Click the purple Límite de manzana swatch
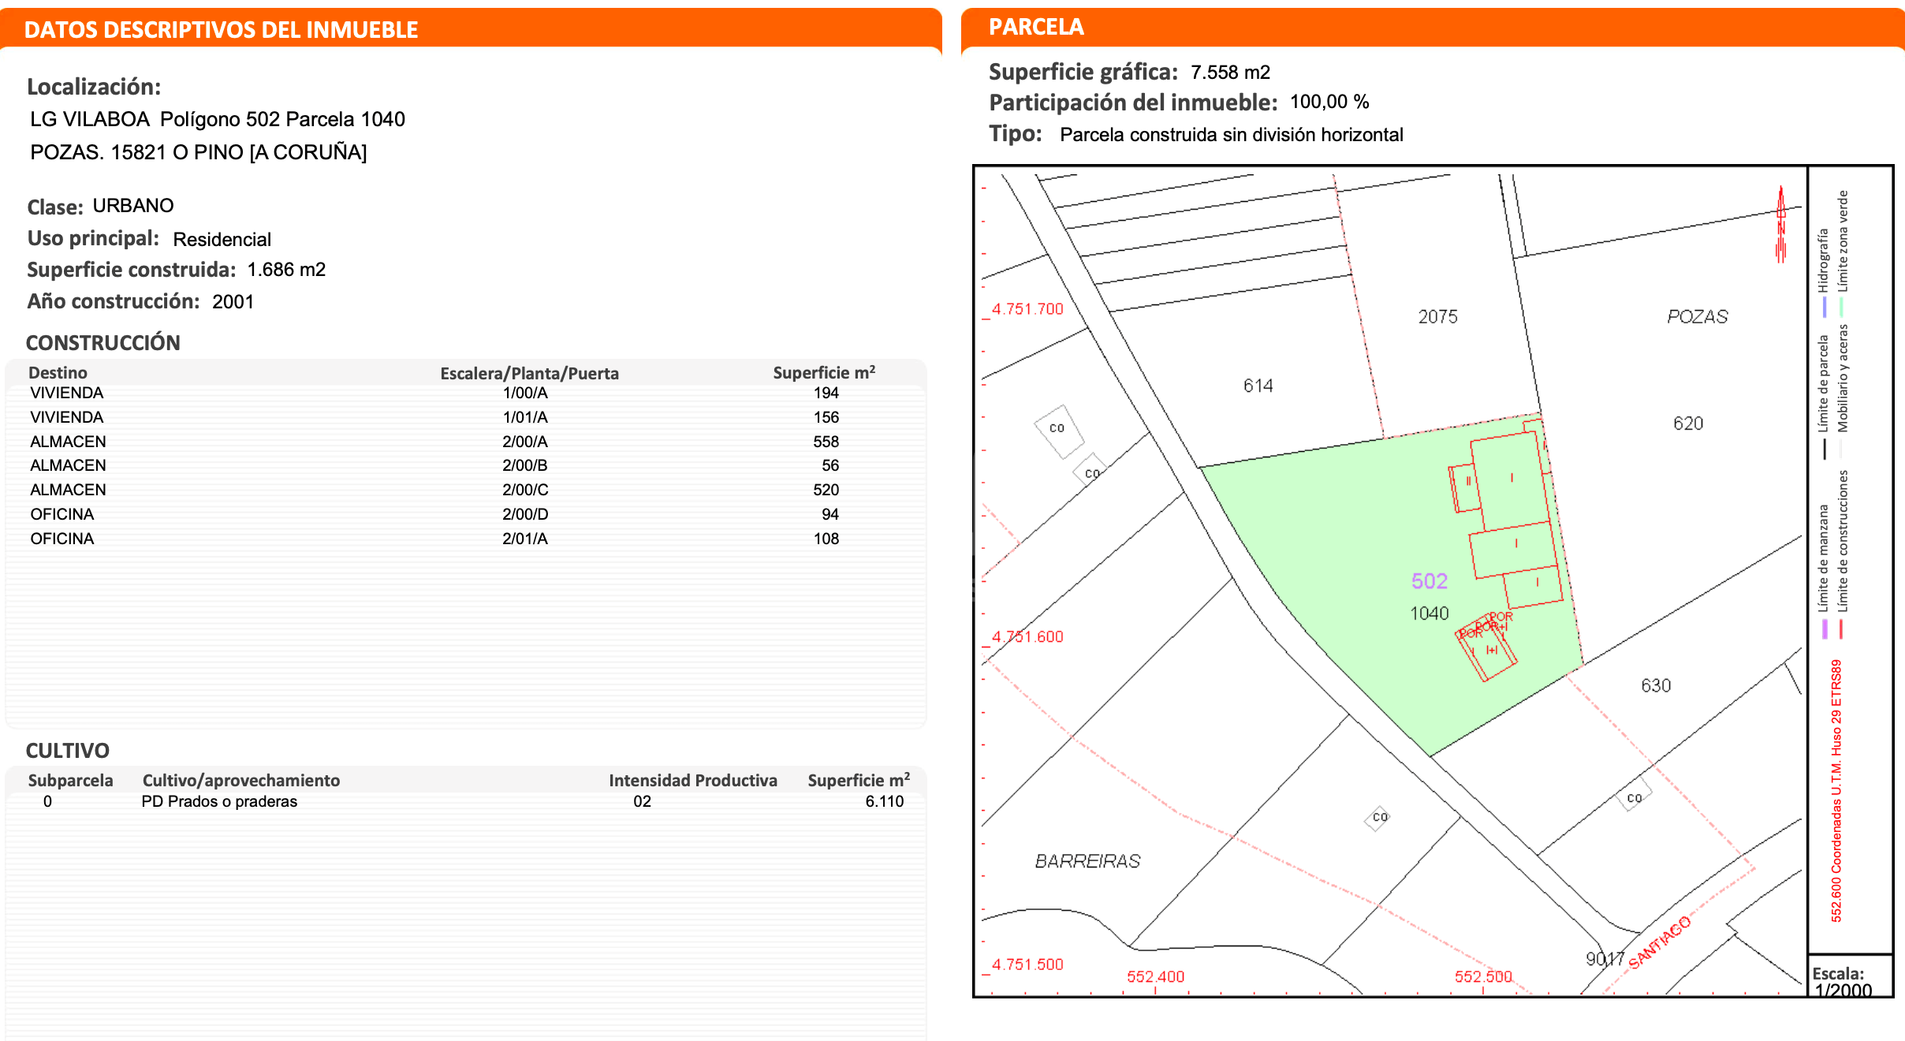Screen dimensions: 1905x1041 (x=1824, y=629)
